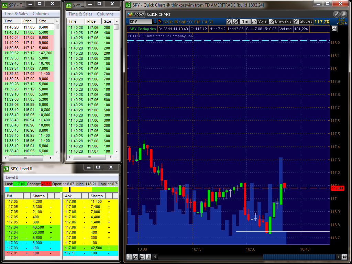Screen dimensions: 352x264
Task: Zoom in on the chart
Action: point(135,257)
